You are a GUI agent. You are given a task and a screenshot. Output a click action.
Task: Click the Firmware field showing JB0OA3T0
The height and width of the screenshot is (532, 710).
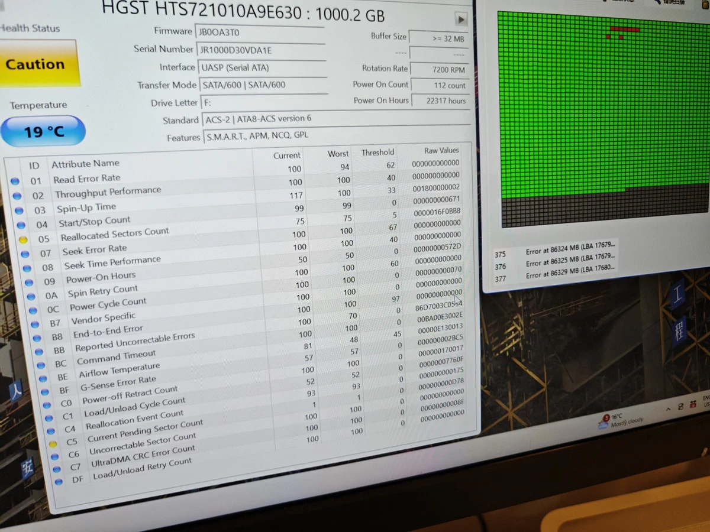pyautogui.click(x=260, y=33)
